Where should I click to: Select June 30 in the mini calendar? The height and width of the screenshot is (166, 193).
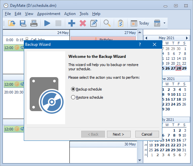(168, 109)
